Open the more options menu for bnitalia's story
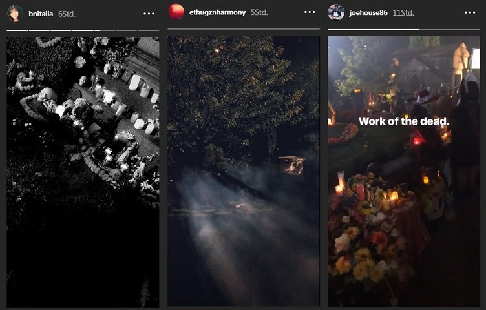 click(149, 14)
